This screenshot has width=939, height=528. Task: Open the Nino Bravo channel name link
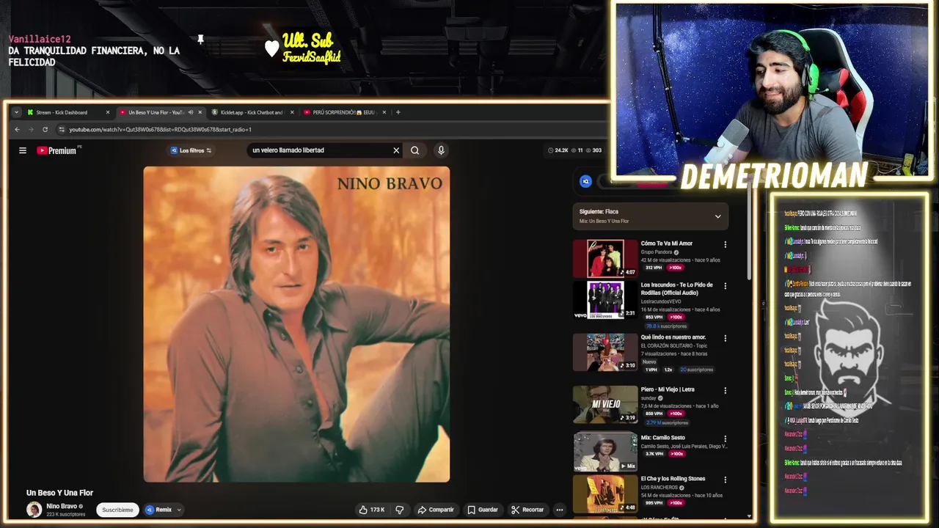(x=62, y=506)
